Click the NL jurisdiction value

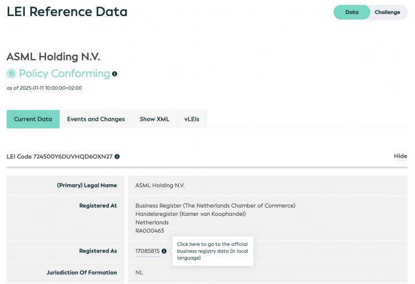pos(139,272)
